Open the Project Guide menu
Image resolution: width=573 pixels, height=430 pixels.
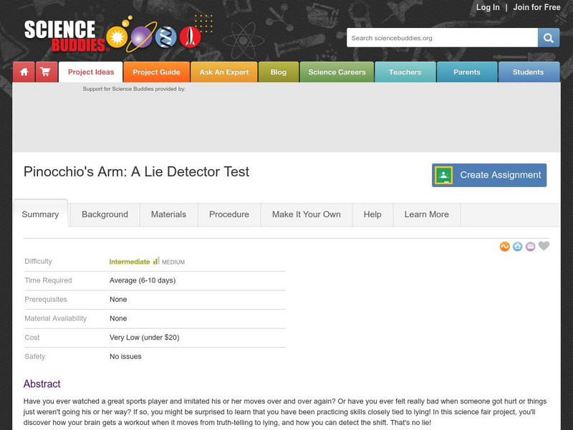[x=156, y=72]
